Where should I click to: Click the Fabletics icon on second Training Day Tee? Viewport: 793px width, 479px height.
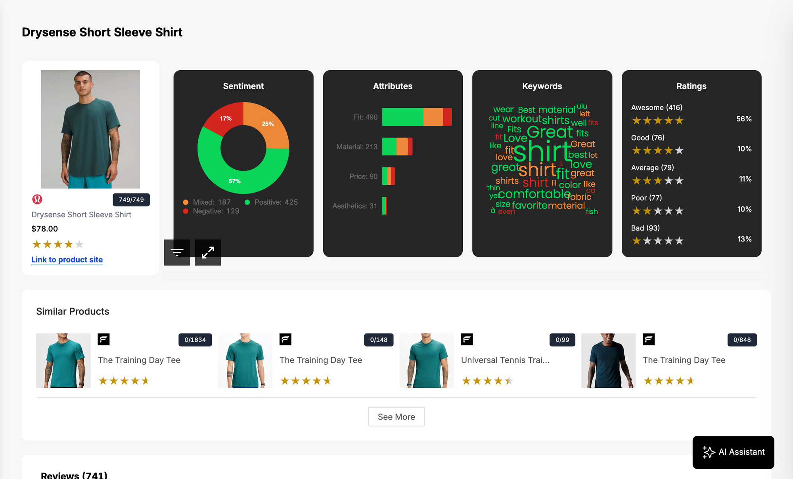(285, 340)
